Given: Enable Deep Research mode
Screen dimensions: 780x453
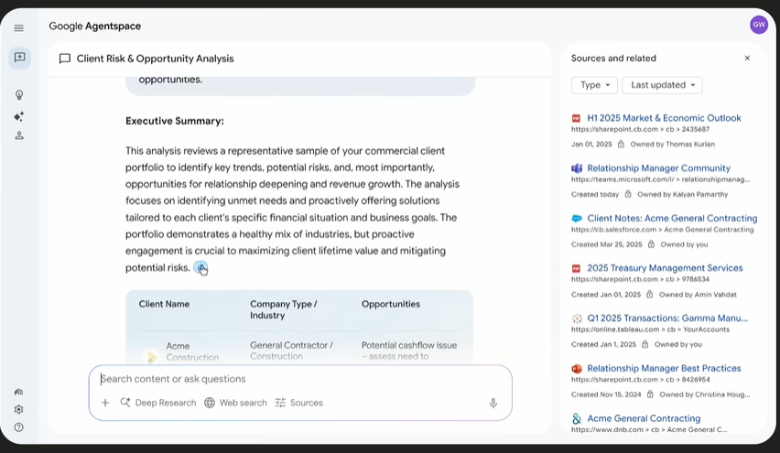Looking at the screenshot, I should click(x=158, y=403).
